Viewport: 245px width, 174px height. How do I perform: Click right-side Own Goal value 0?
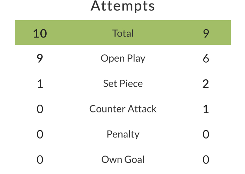coord(206,160)
